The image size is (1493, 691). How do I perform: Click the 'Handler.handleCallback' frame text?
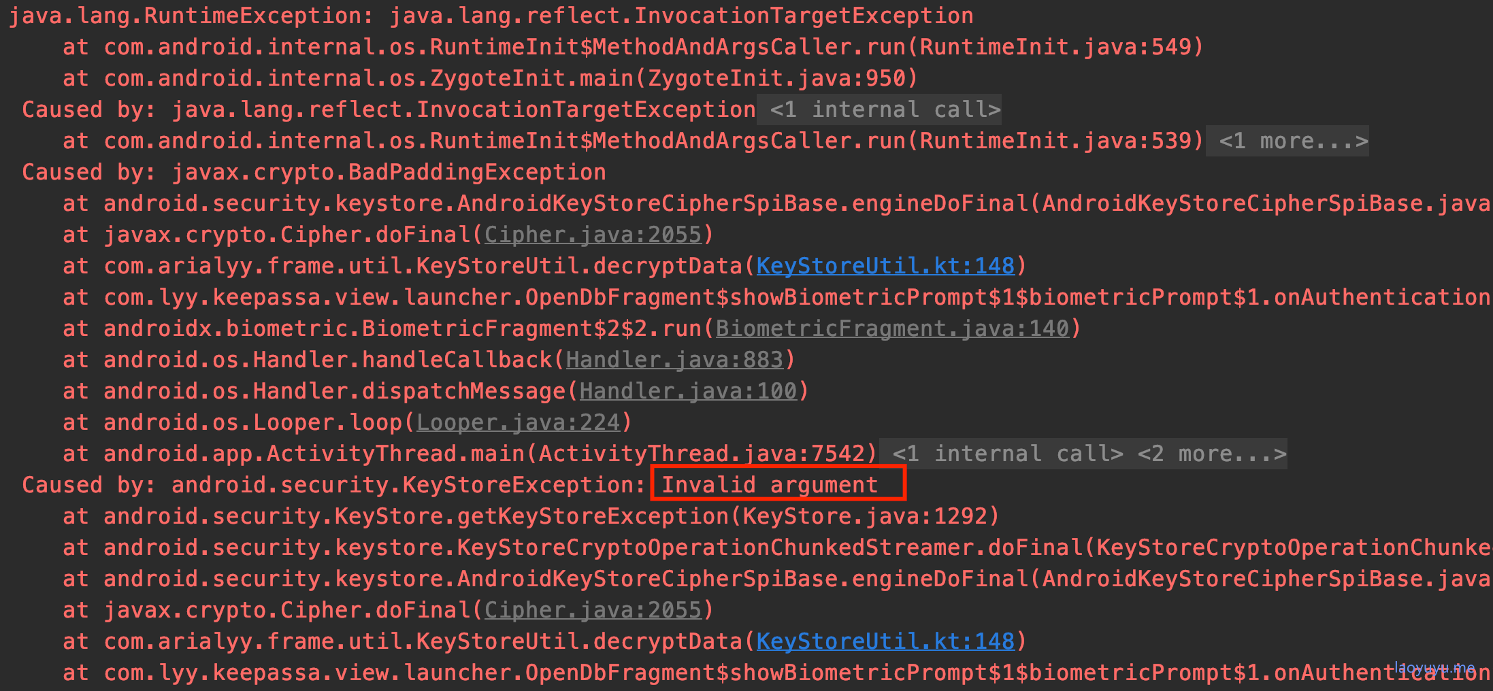[x=429, y=360]
